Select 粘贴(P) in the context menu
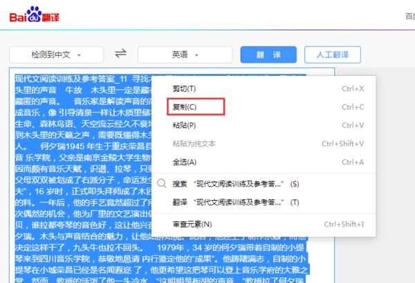The height and width of the screenshot is (283, 415). (264, 125)
